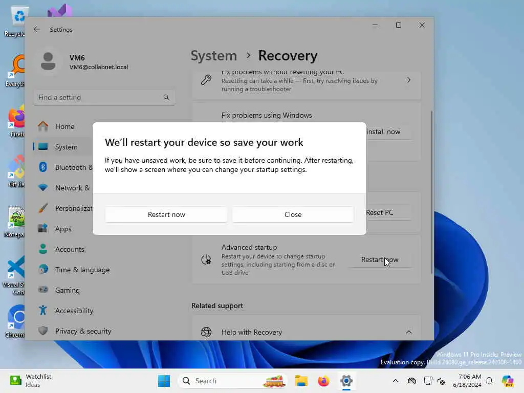Click the search magnifier in Find a setting
The height and width of the screenshot is (393, 524).
point(166,97)
